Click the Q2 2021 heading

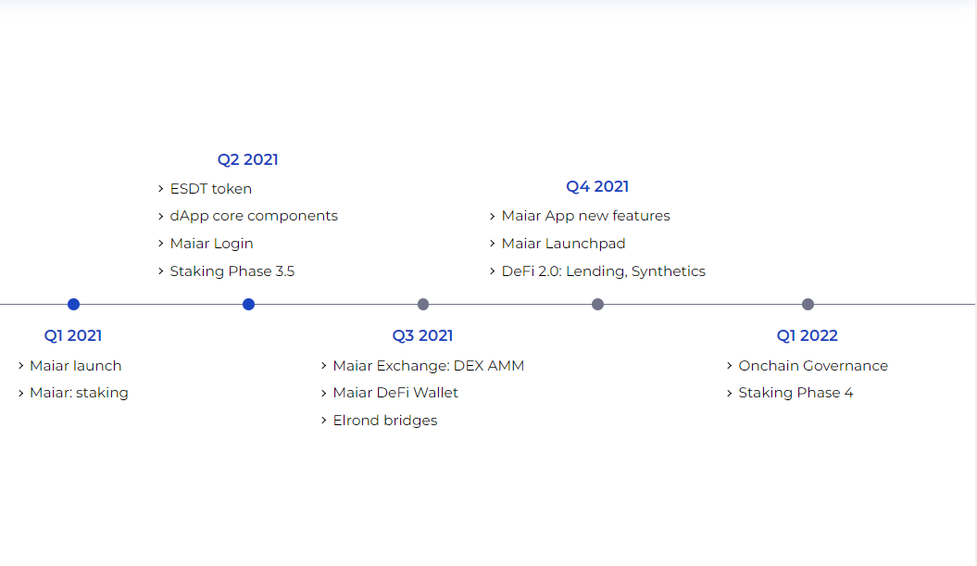(x=248, y=159)
